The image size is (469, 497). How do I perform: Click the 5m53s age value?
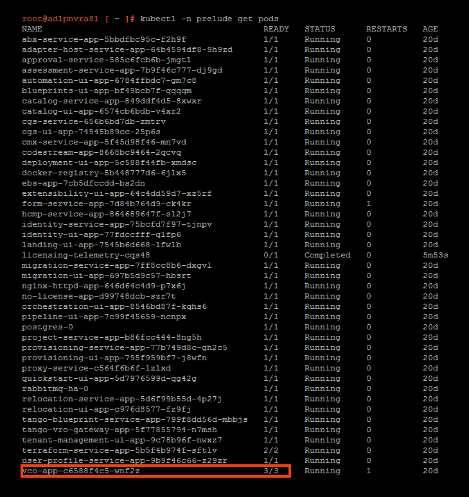pyautogui.click(x=435, y=255)
